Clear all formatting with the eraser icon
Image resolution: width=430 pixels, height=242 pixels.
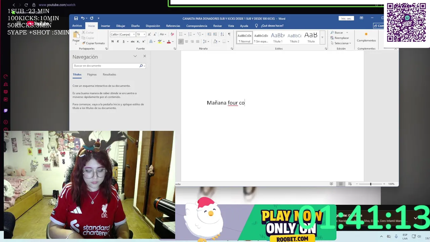172,34
